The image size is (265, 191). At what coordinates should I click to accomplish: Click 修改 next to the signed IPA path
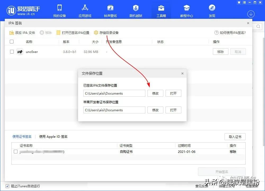155,93
